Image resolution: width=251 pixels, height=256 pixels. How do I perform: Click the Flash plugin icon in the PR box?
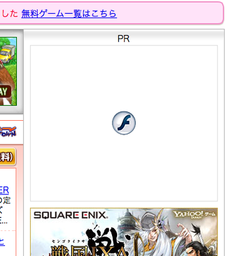pyautogui.click(x=124, y=123)
